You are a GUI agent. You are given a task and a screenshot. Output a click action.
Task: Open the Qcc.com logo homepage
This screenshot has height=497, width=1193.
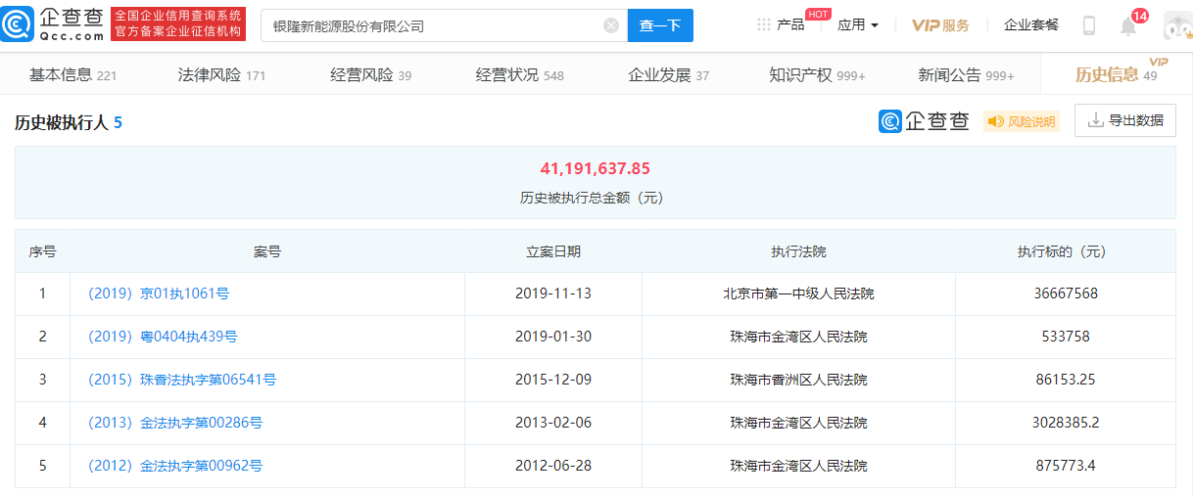53,24
